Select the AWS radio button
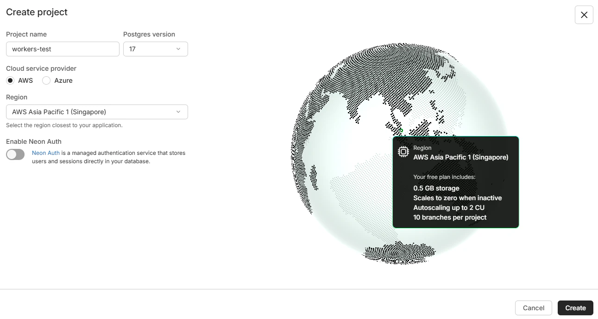Viewport: 598px width, 319px height. (x=10, y=80)
